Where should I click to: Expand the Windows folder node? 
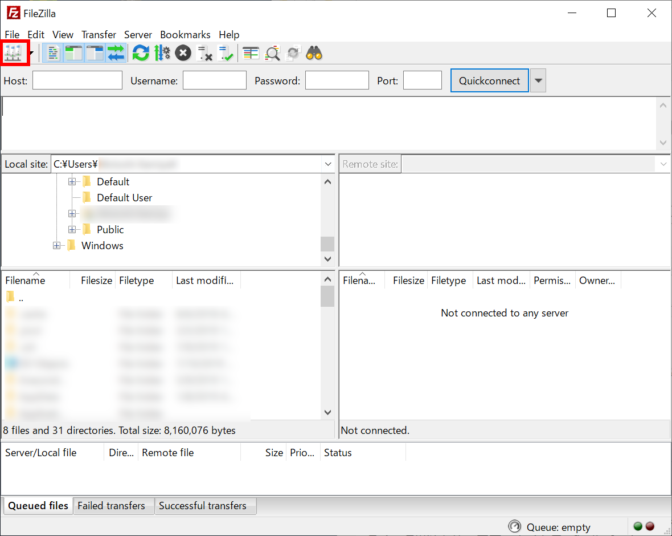pyautogui.click(x=56, y=245)
